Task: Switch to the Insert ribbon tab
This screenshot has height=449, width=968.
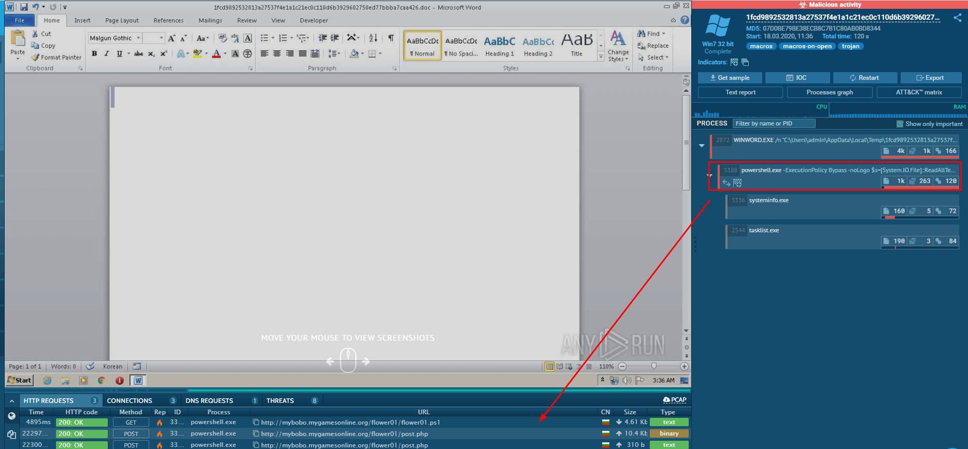Action: (82, 20)
